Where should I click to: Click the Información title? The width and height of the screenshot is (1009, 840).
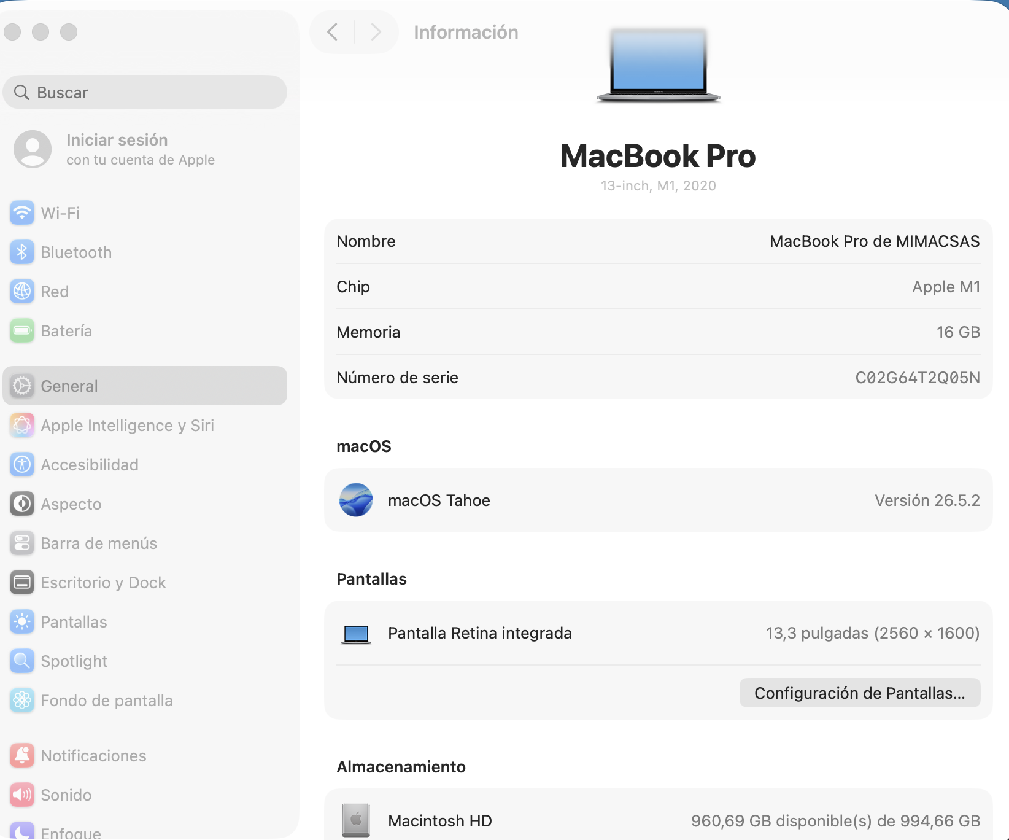[x=466, y=32]
